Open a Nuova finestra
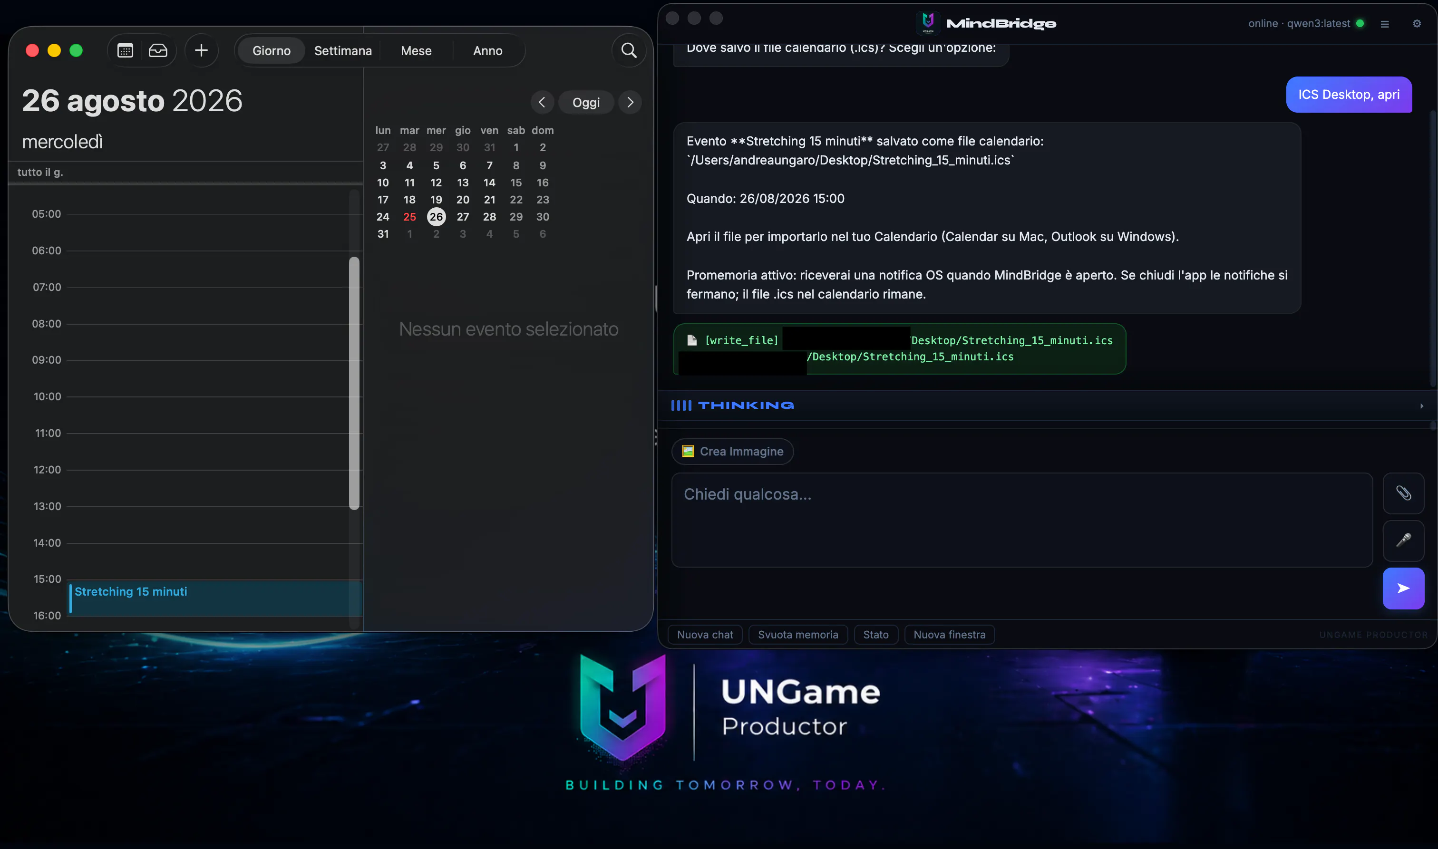The height and width of the screenshot is (849, 1438). tap(949, 635)
